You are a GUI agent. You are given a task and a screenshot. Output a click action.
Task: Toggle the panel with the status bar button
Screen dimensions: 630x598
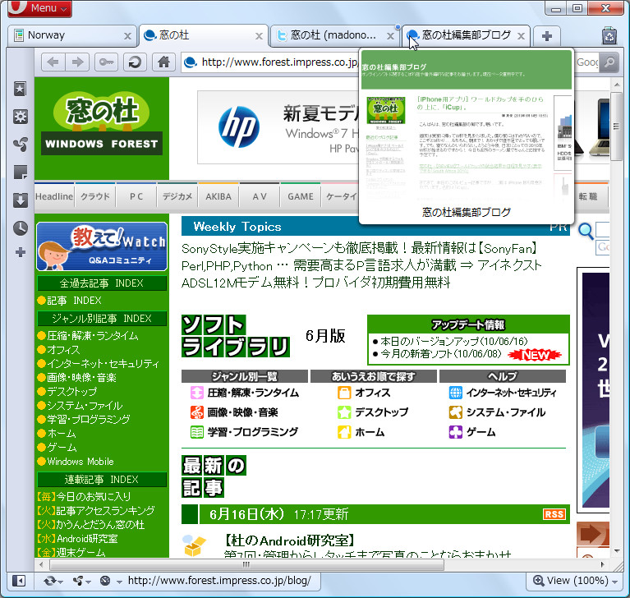[19, 581]
